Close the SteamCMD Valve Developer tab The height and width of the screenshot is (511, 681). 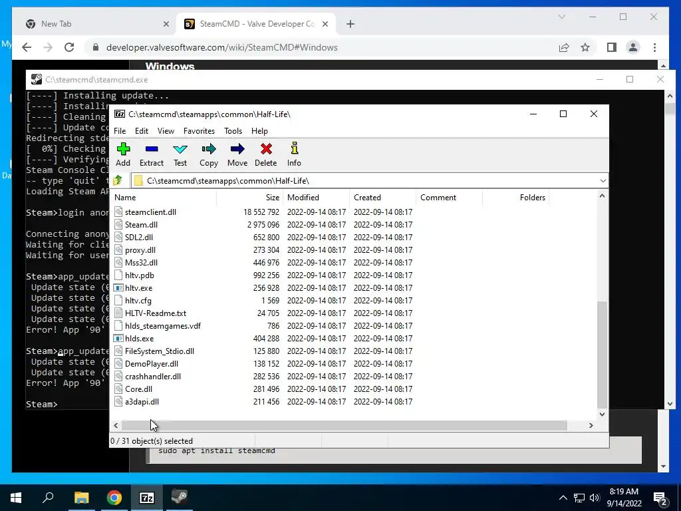pos(325,24)
